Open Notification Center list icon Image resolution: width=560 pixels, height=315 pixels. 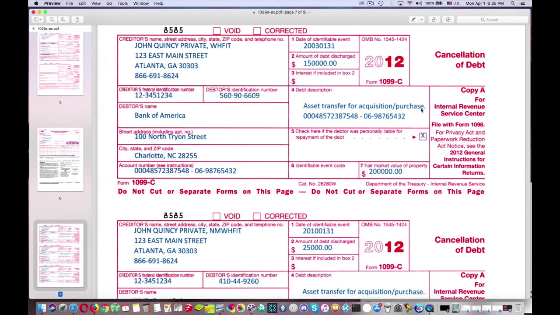523,3
